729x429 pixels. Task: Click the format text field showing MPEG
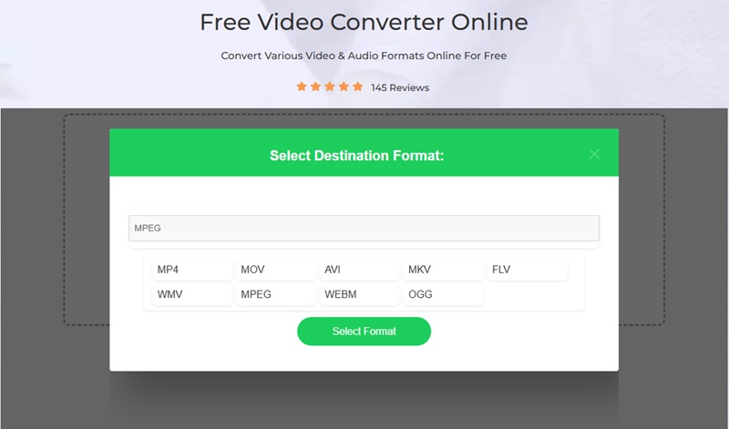[x=364, y=228]
